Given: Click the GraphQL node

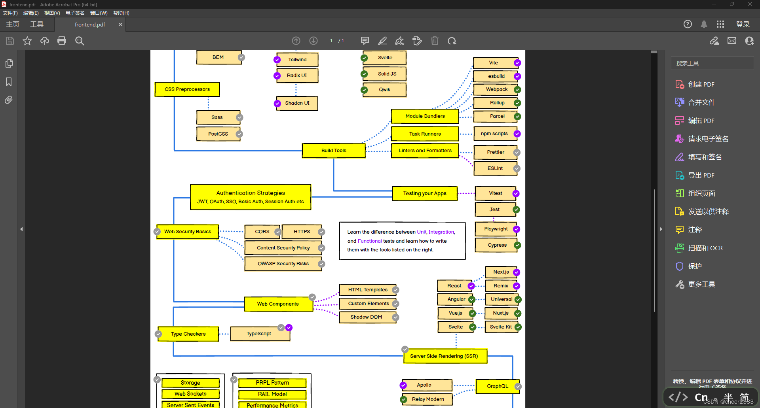Looking at the screenshot, I should click(498, 386).
